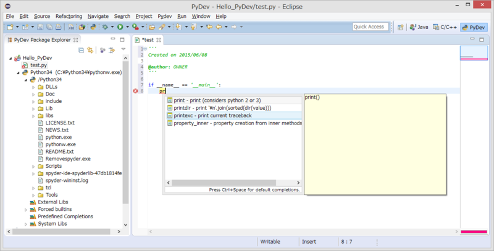Image resolution: width=494 pixels, height=251 pixels.
Task: Click the Forward navigation arrow
Action: point(234,27)
